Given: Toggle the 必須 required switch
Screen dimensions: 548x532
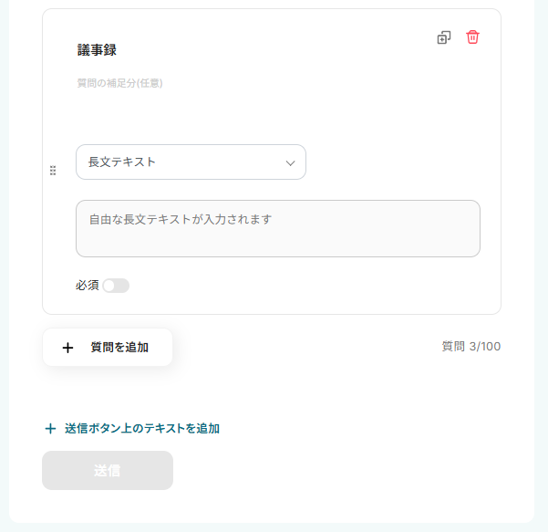Looking at the screenshot, I should point(116,286).
